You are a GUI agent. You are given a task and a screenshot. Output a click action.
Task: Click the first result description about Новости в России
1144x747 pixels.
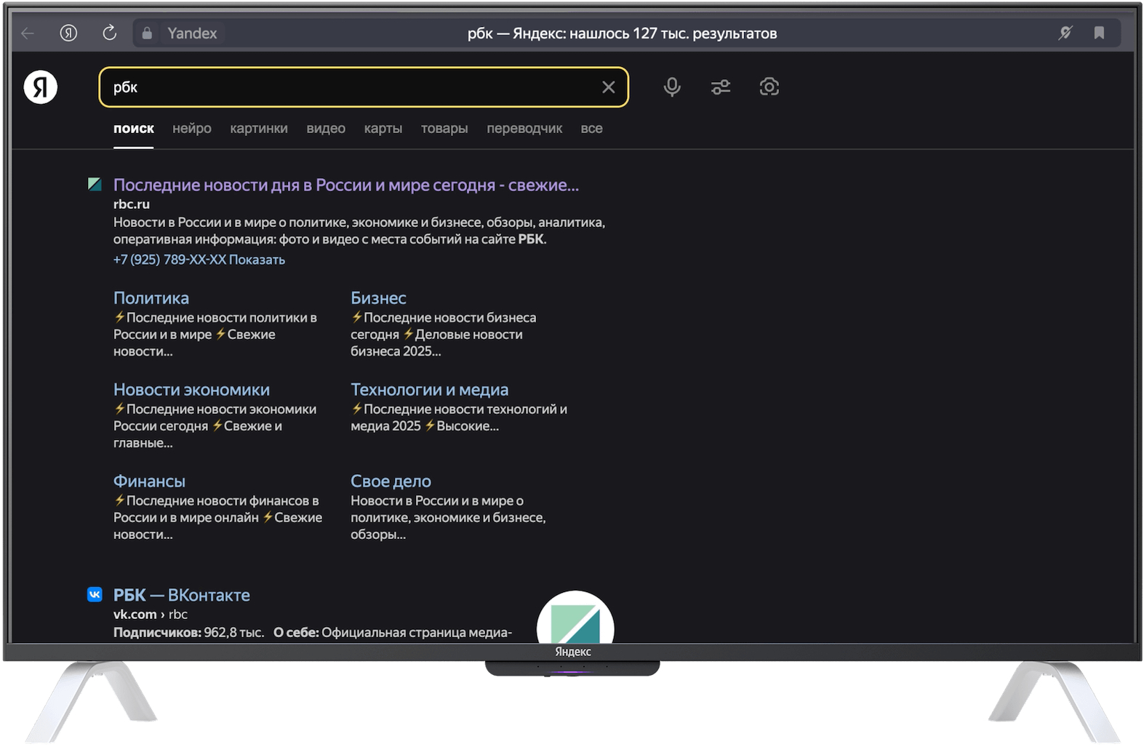point(359,231)
